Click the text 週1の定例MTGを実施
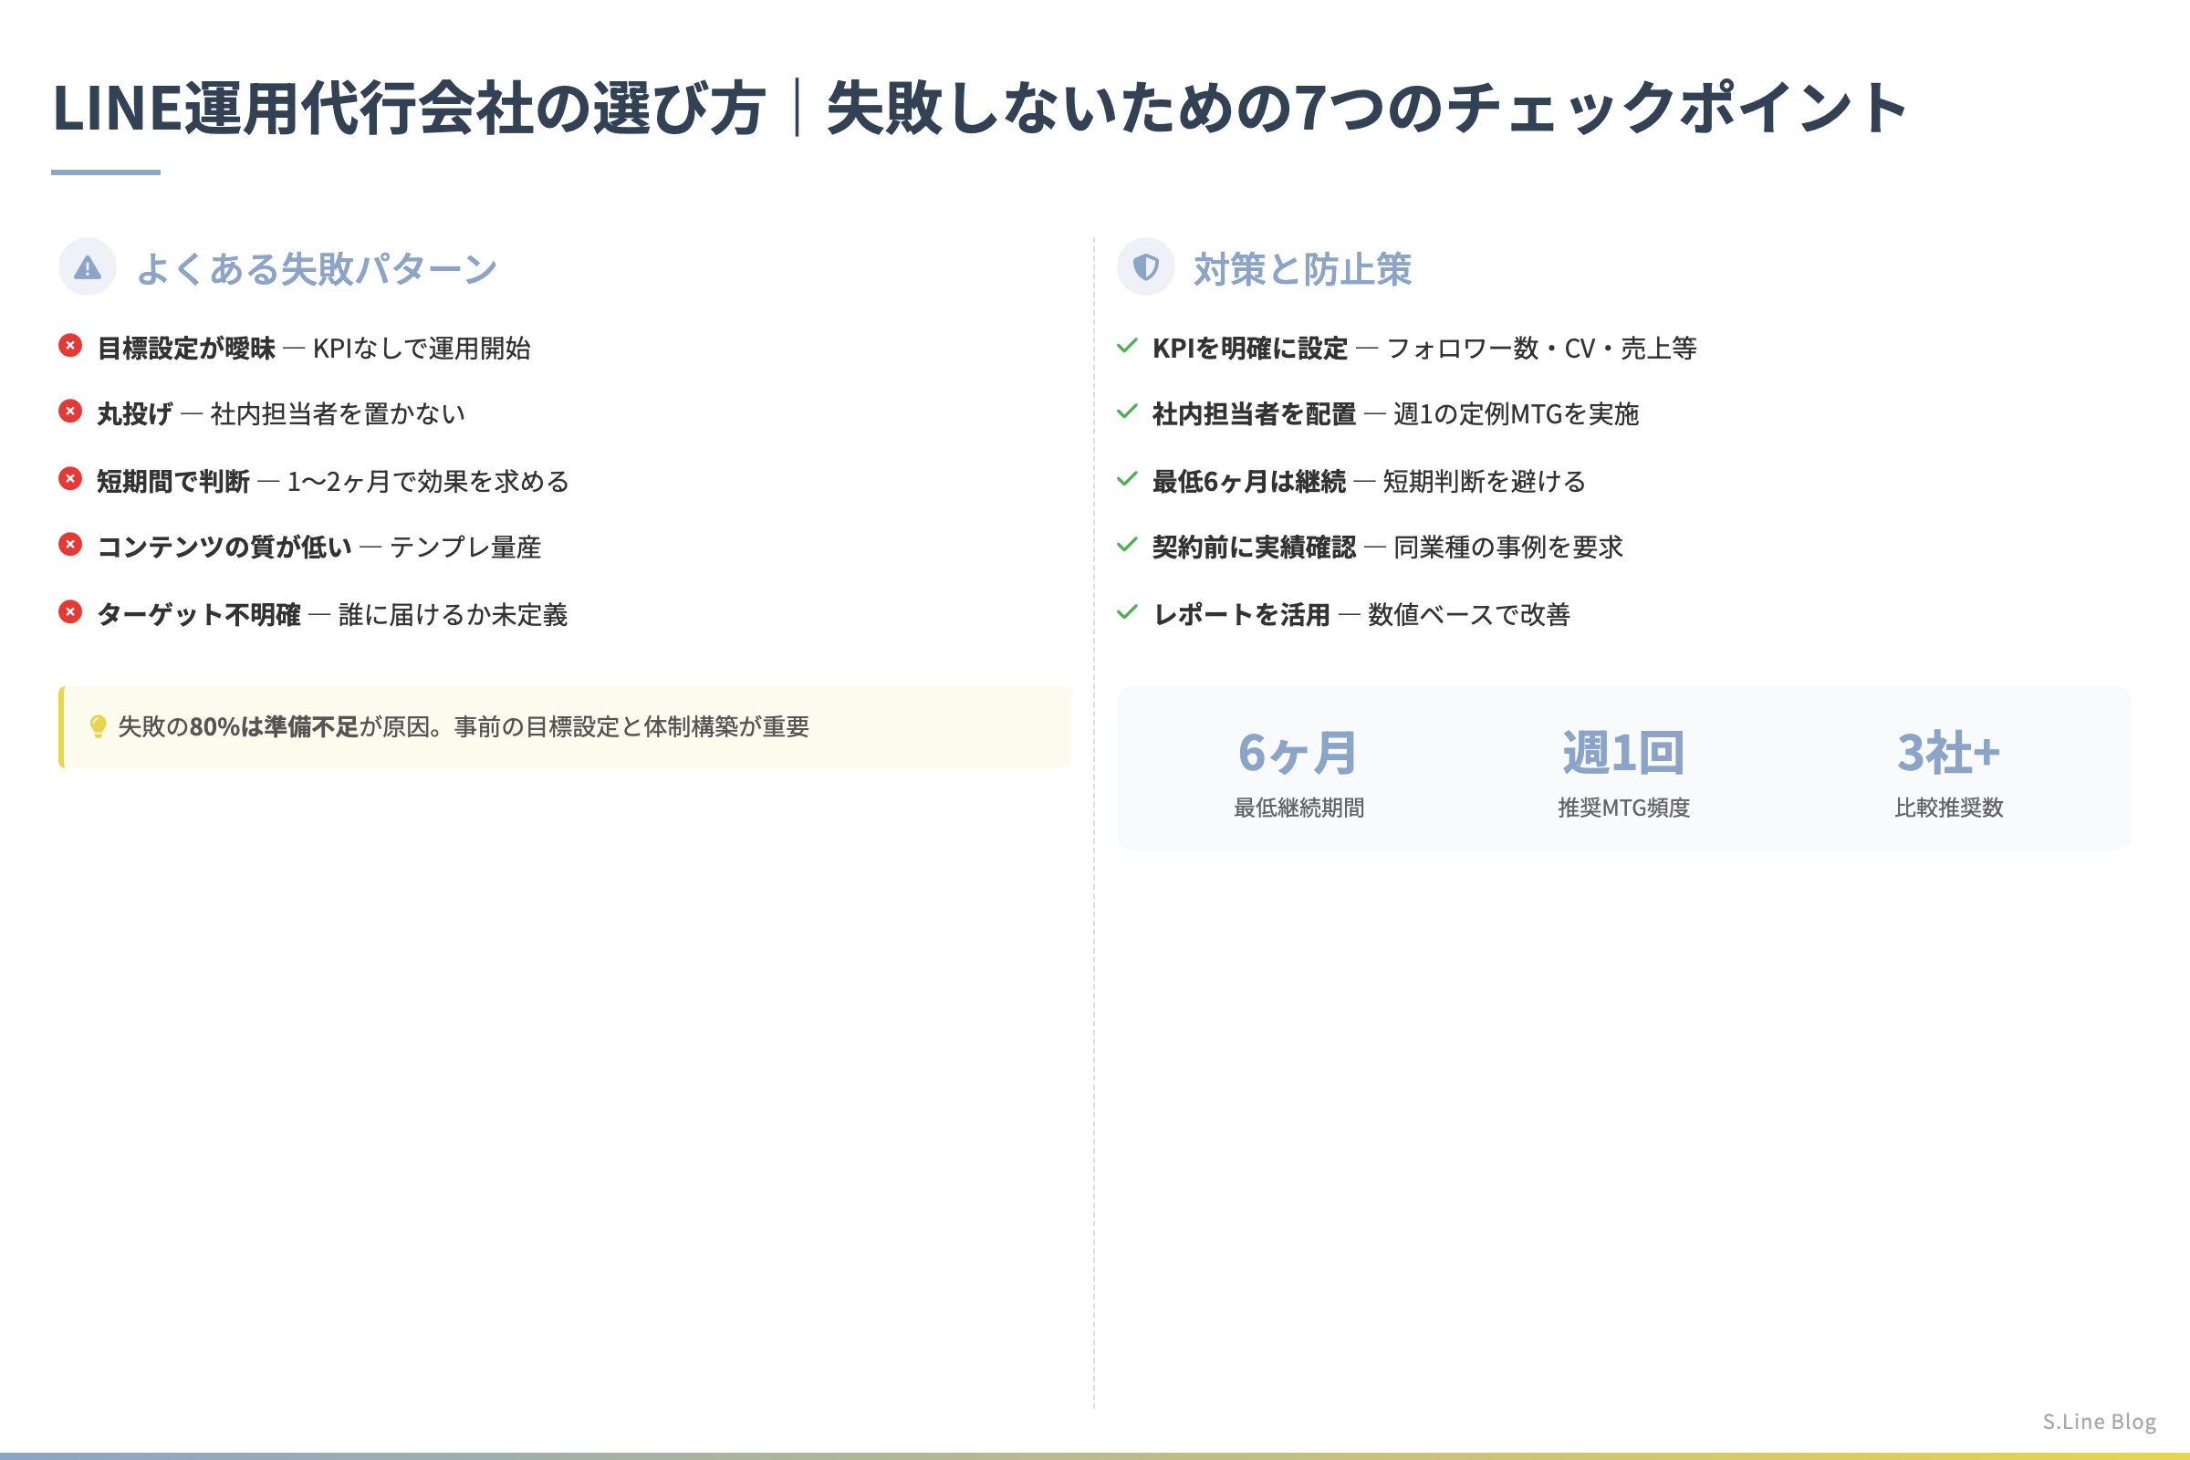This screenshot has height=1460, width=2190. [1516, 414]
